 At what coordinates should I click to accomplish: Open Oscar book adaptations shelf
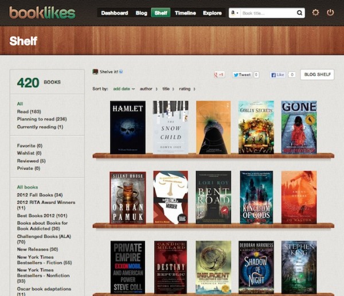[x=44, y=291]
